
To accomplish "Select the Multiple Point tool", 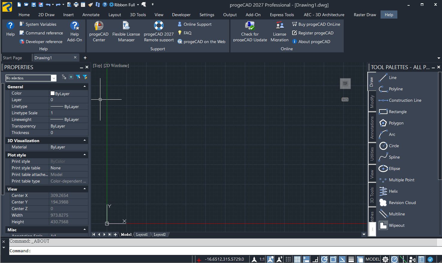I will [x=397, y=180].
